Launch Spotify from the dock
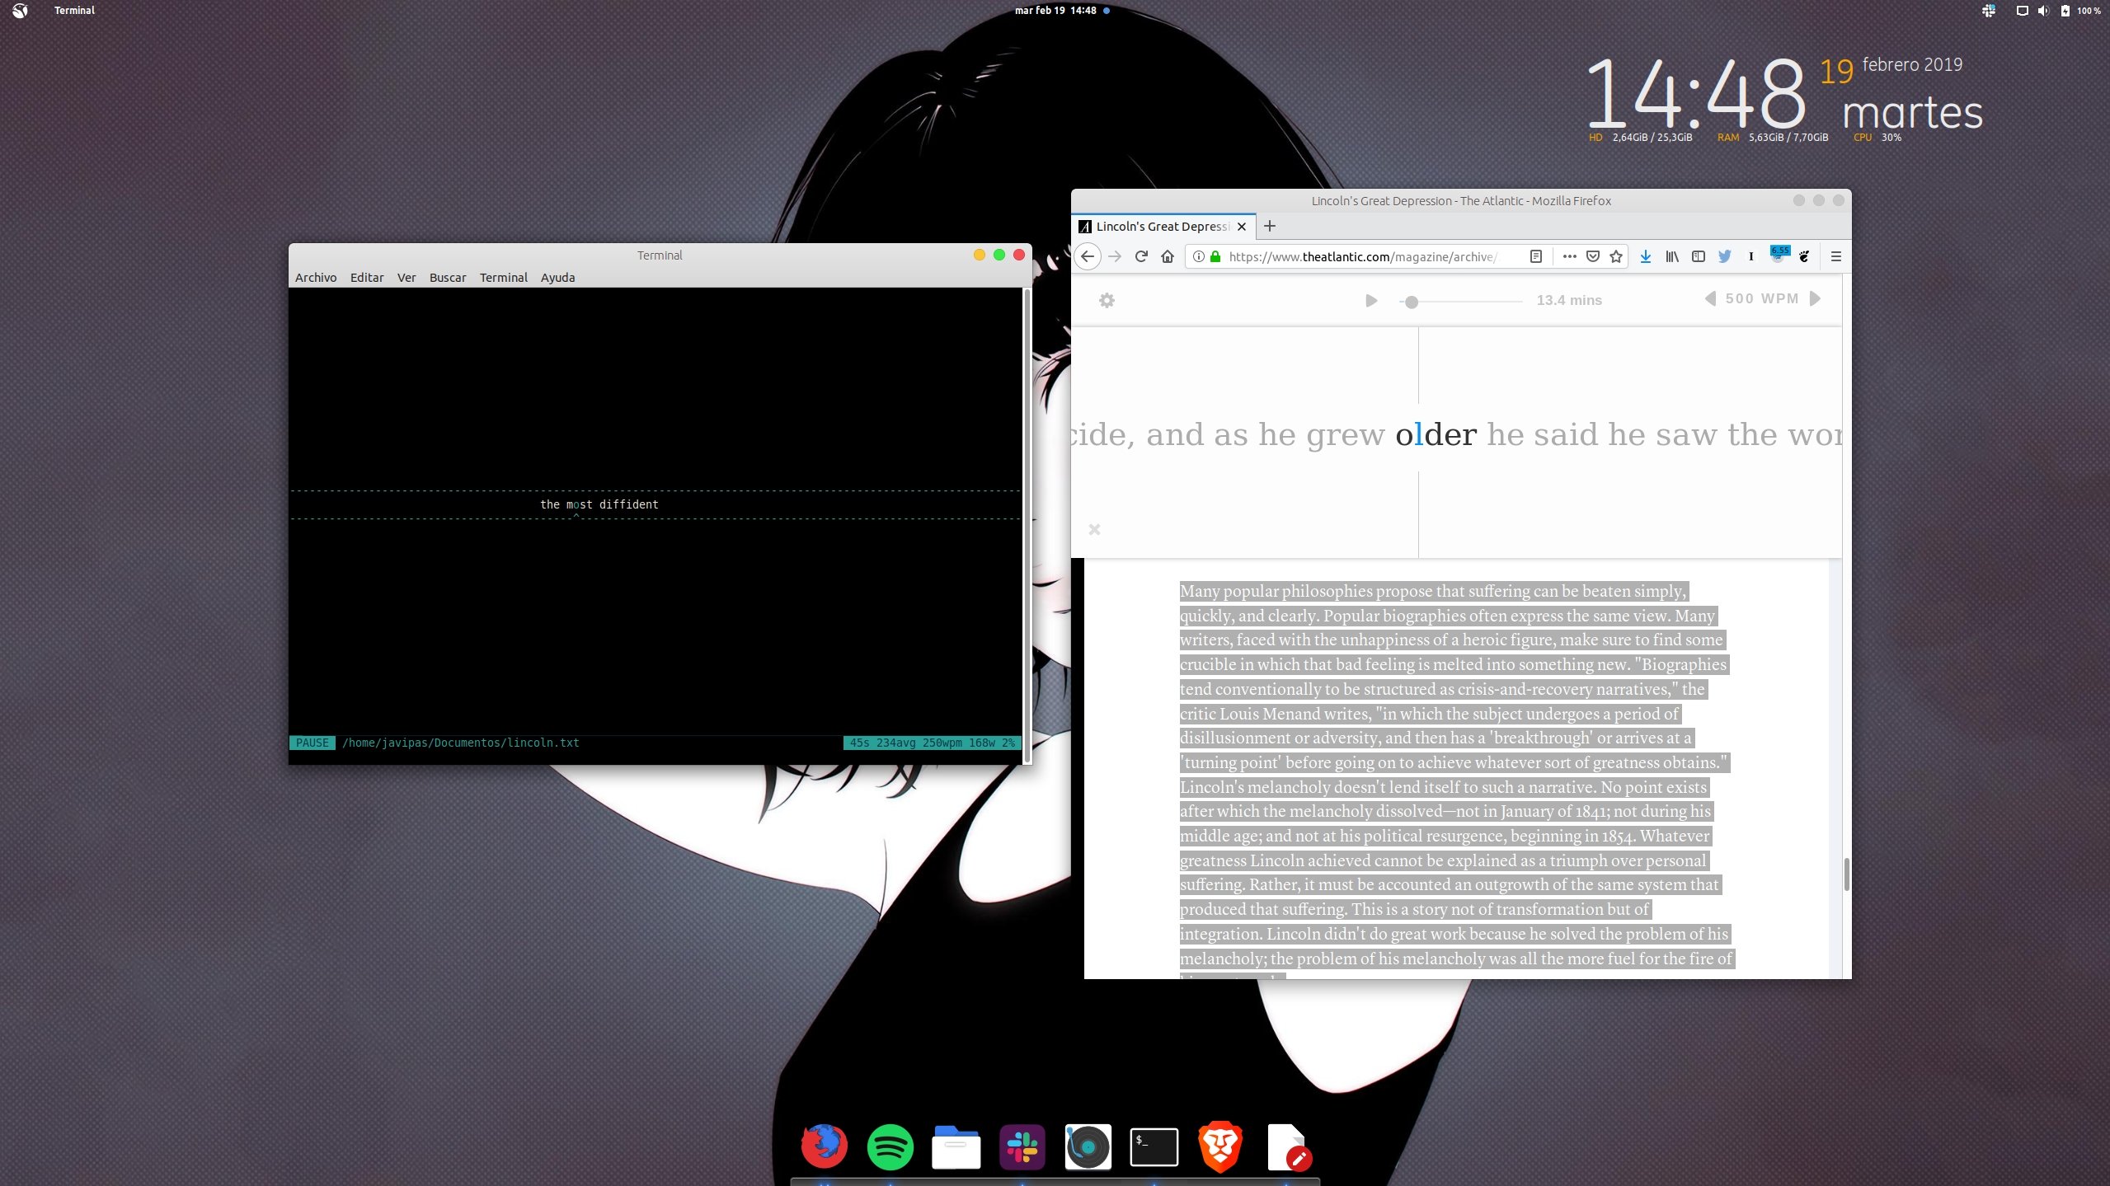Screen dimensions: 2110x1186 (890, 1146)
